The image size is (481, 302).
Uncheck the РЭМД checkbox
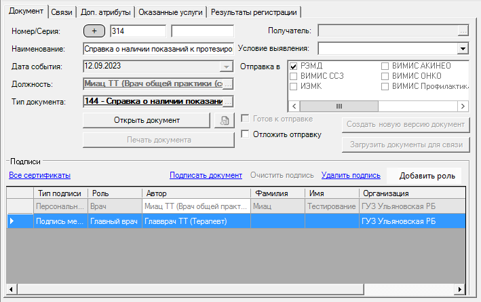(x=294, y=66)
